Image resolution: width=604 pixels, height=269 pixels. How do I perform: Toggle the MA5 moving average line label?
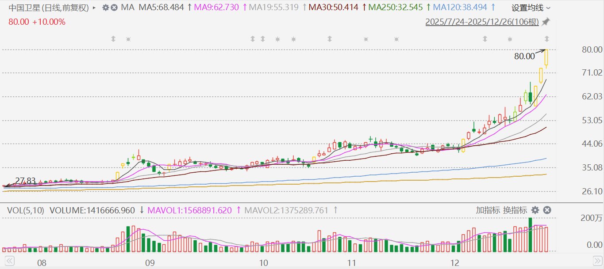pos(162,8)
